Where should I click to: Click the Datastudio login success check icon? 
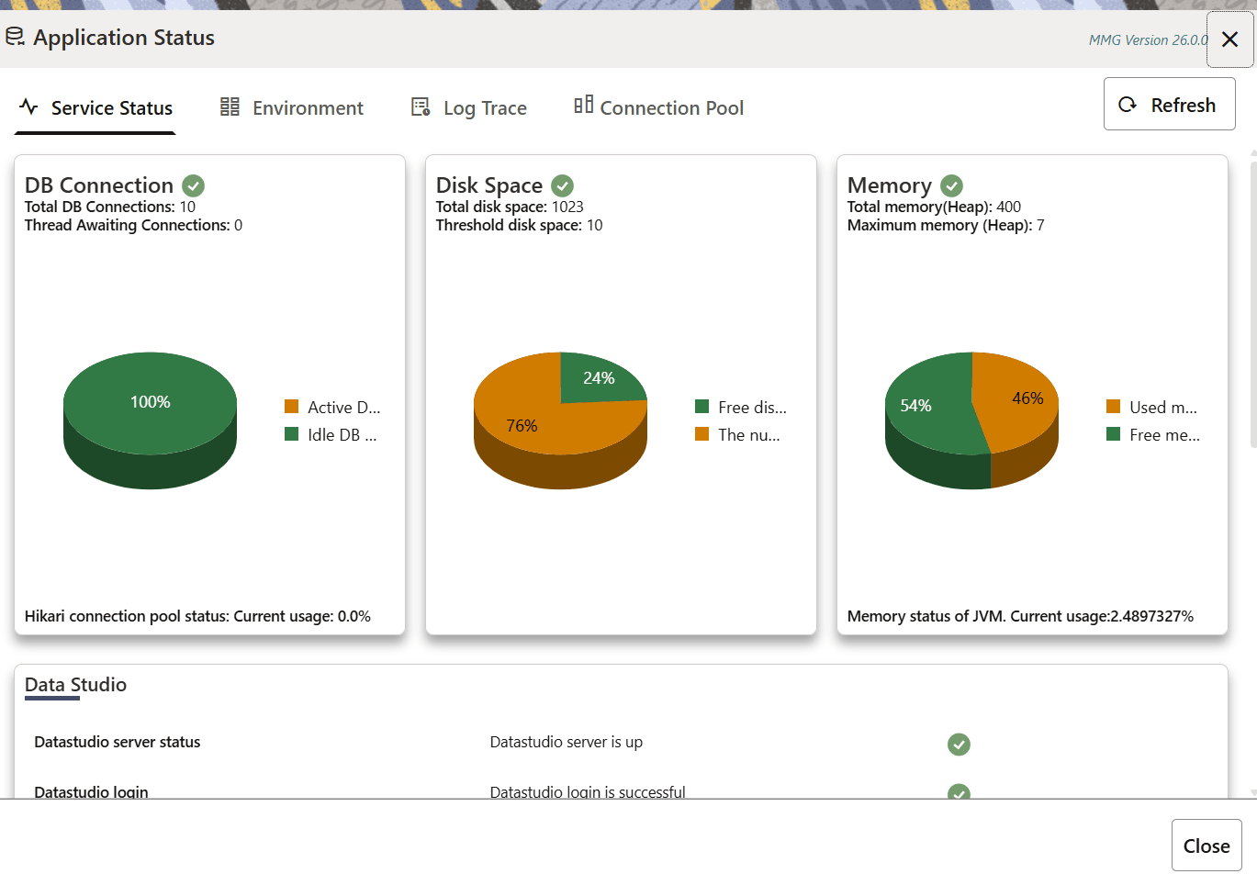point(959,793)
